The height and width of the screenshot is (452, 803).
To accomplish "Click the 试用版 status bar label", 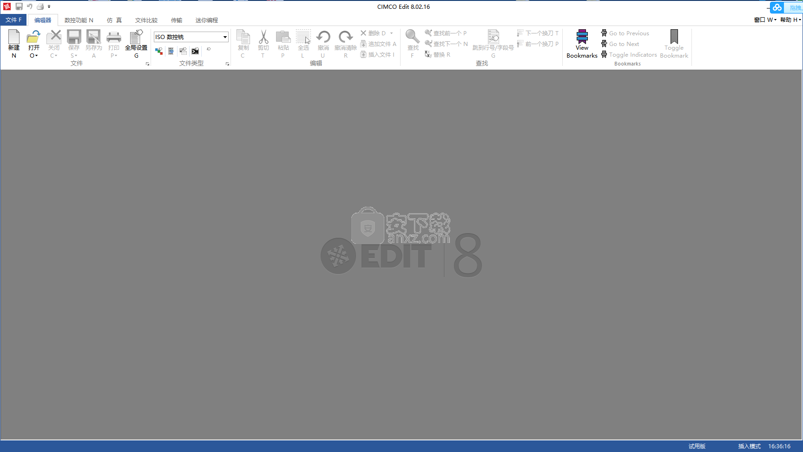I will pyautogui.click(x=697, y=446).
